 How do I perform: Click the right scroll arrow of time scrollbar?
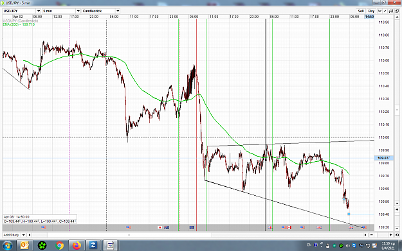click(365, 235)
